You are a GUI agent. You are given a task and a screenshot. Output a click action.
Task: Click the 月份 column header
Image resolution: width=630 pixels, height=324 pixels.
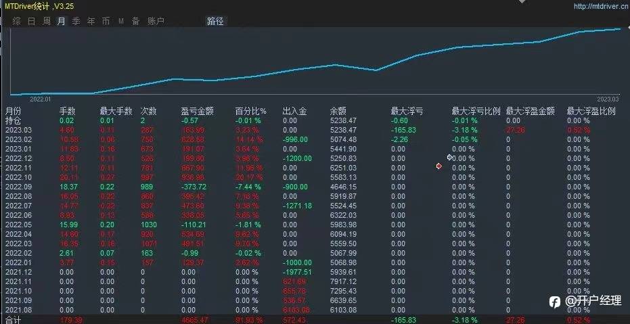[13, 111]
